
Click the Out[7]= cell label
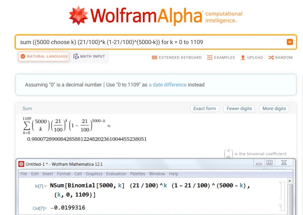(40, 208)
